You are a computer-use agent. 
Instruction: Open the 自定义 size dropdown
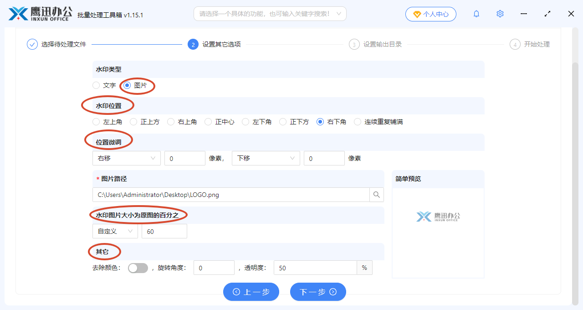(115, 231)
